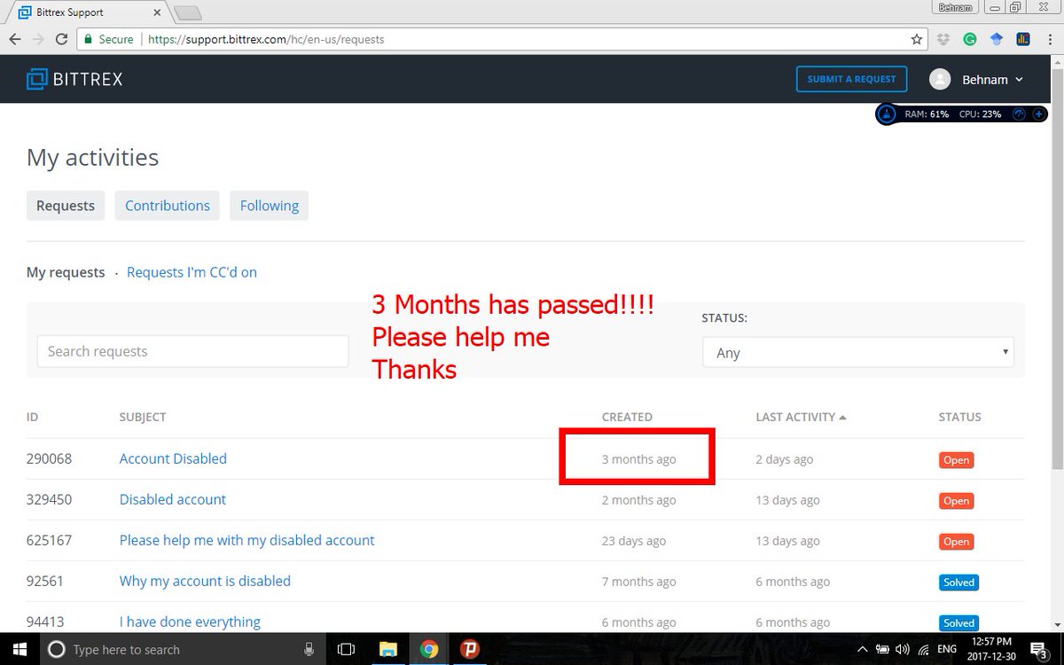Click the broom cleaner icon in RAM widget
The height and width of the screenshot is (665, 1064).
pyautogui.click(x=887, y=114)
